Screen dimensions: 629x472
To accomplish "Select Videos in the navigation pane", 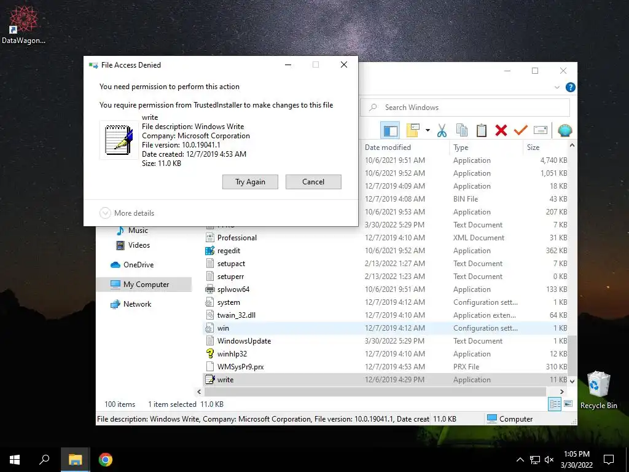I will click(x=139, y=245).
